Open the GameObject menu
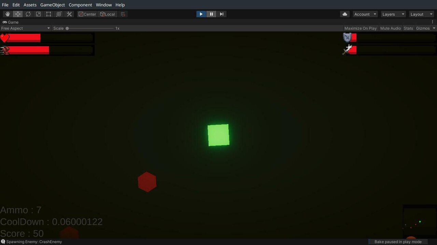 point(53,5)
